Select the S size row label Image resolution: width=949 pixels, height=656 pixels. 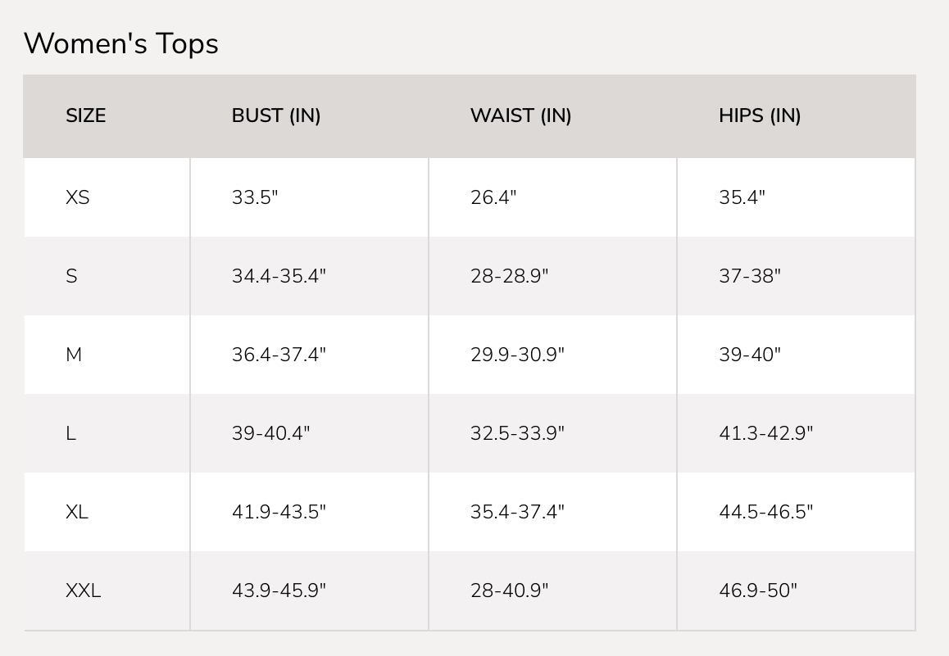coord(71,276)
